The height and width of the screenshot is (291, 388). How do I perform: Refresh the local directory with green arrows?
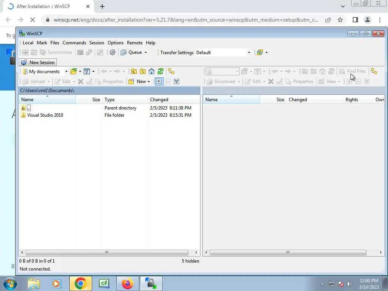pos(160,72)
